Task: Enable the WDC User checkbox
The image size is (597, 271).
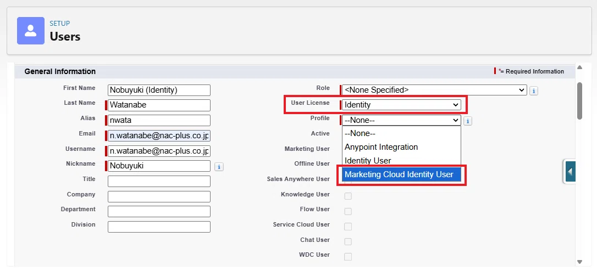Action: [x=347, y=257]
